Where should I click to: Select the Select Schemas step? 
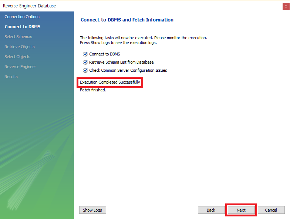point(18,37)
